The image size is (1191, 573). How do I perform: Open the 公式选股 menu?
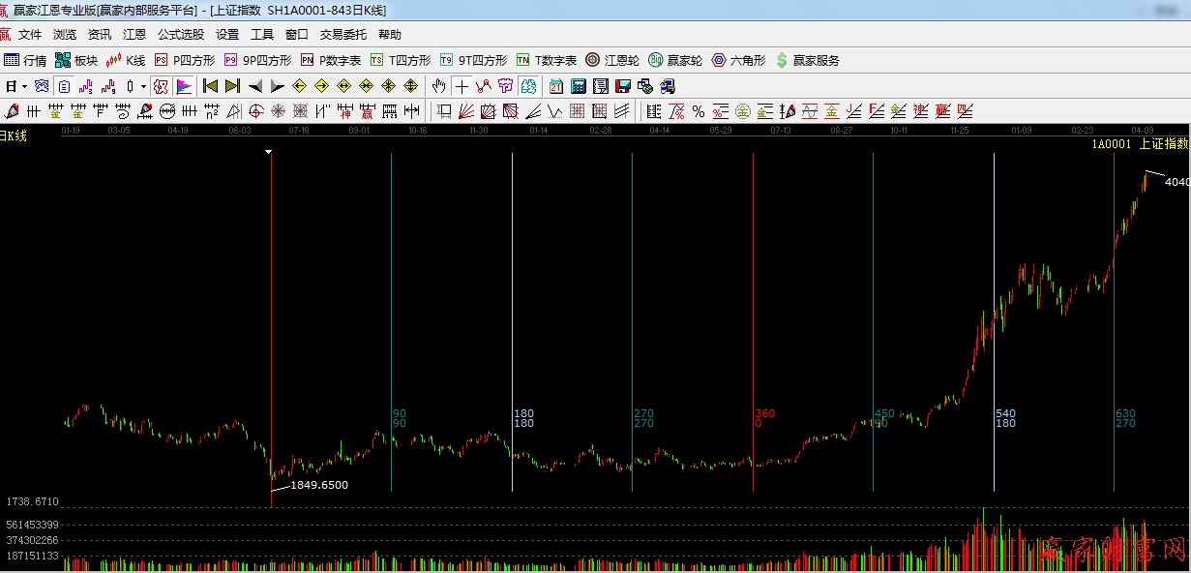point(181,35)
